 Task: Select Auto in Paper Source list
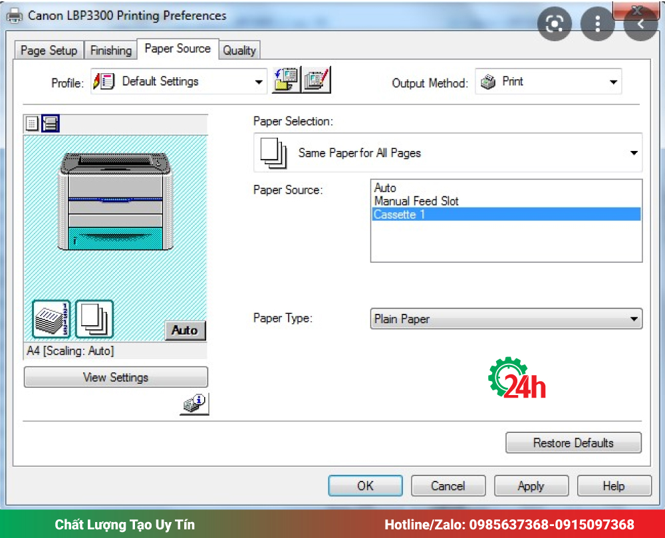coord(506,188)
